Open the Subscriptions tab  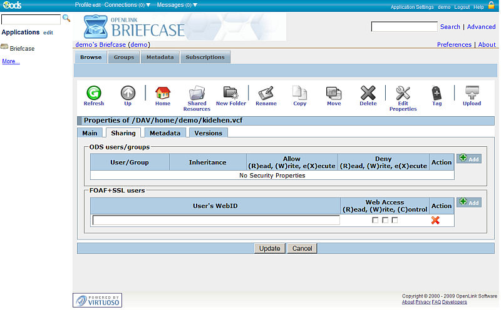coord(205,57)
